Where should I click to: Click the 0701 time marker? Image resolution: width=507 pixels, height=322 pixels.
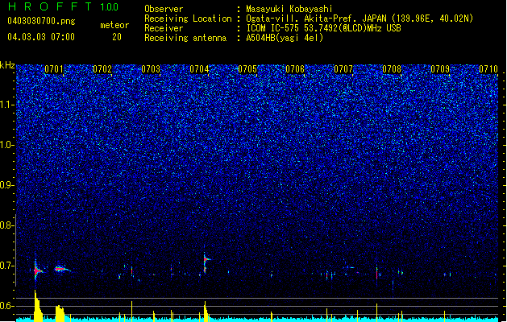pyautogui.click(x=54, y=69)
